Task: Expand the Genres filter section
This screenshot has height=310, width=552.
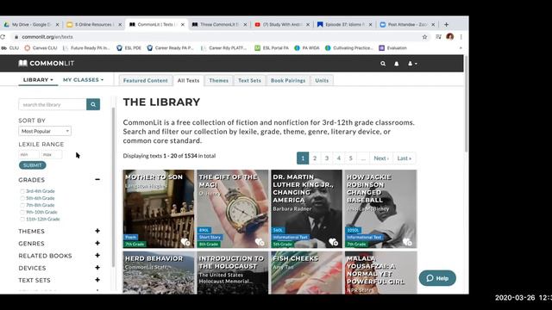Action: point(97,243)
